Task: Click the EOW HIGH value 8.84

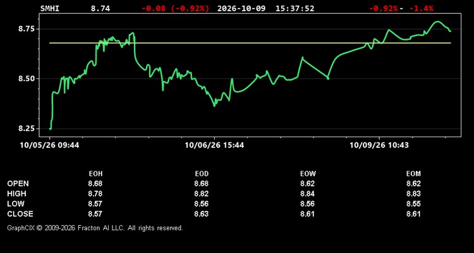Action: pyautogui.click(x=307, y=194)
